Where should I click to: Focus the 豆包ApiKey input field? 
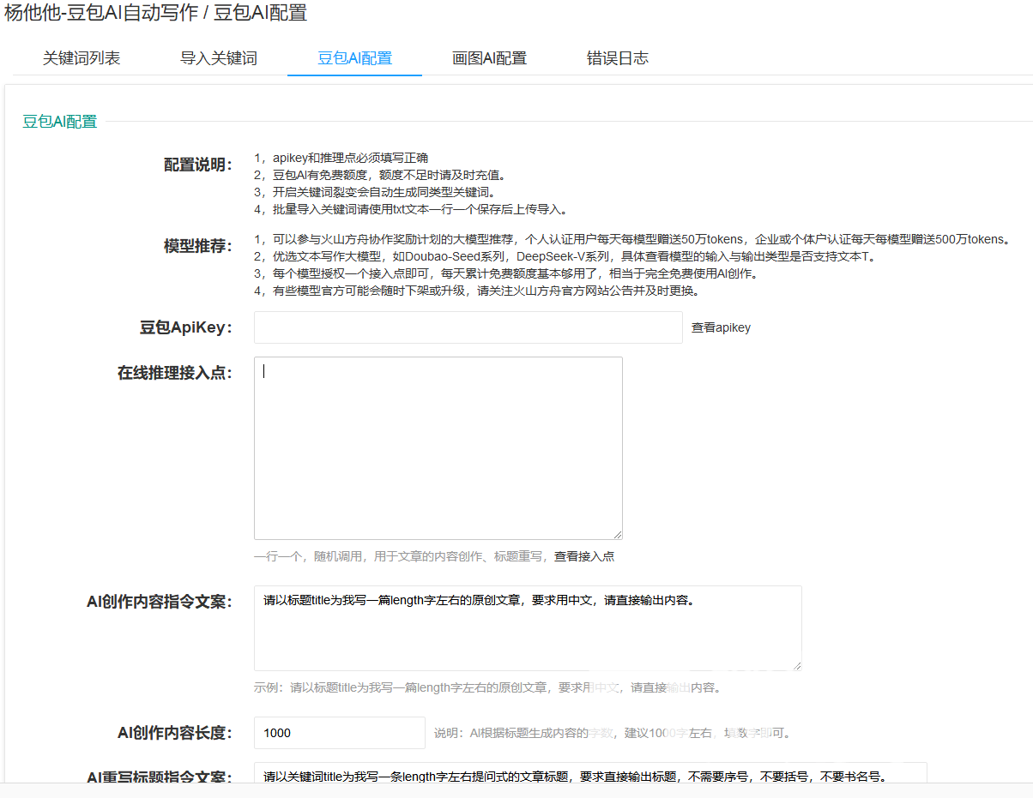point(468,327)
